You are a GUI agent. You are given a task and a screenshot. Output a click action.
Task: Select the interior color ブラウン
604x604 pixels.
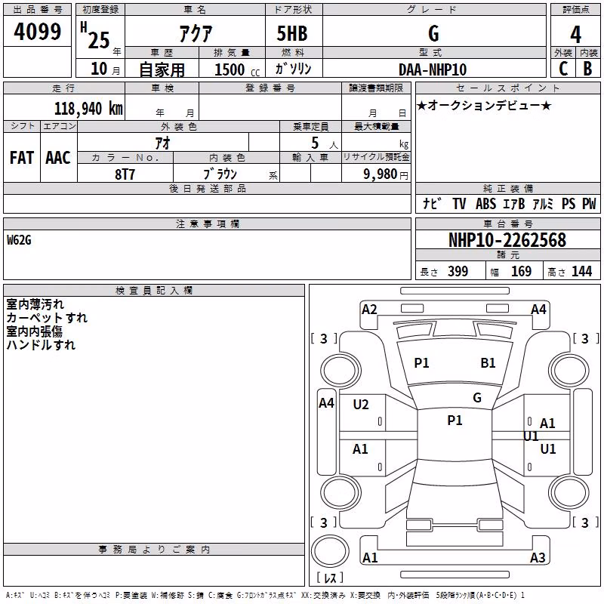click(220, 174)
